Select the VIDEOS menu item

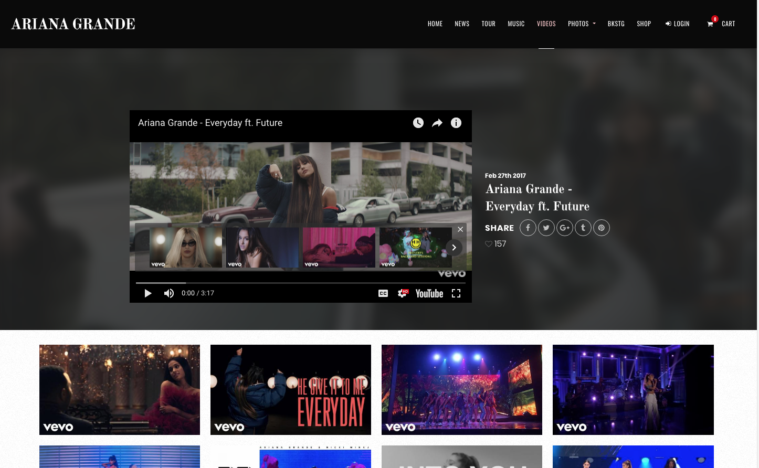[x=546, y=24]
